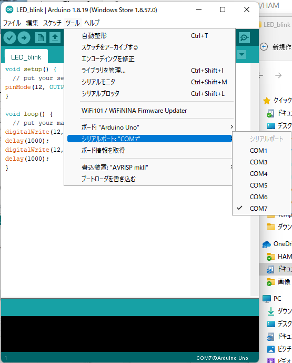Minimize the Arduino window

point(199,9)
